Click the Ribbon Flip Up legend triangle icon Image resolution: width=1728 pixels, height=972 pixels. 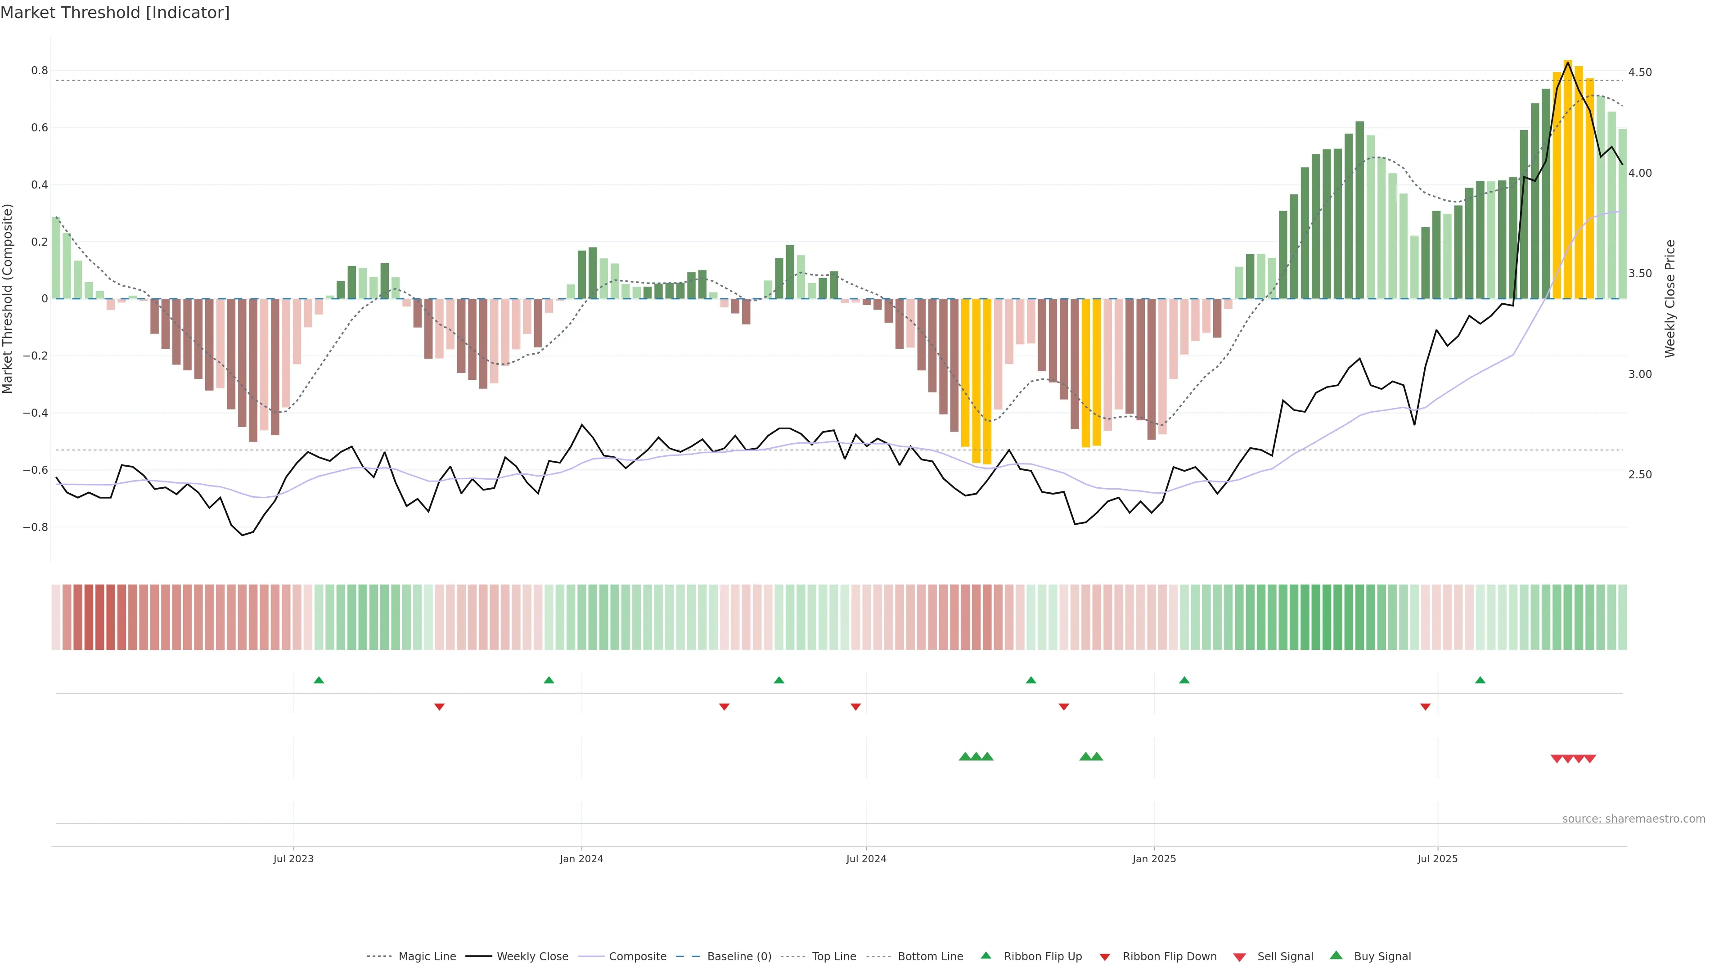(x=985, y=955)
